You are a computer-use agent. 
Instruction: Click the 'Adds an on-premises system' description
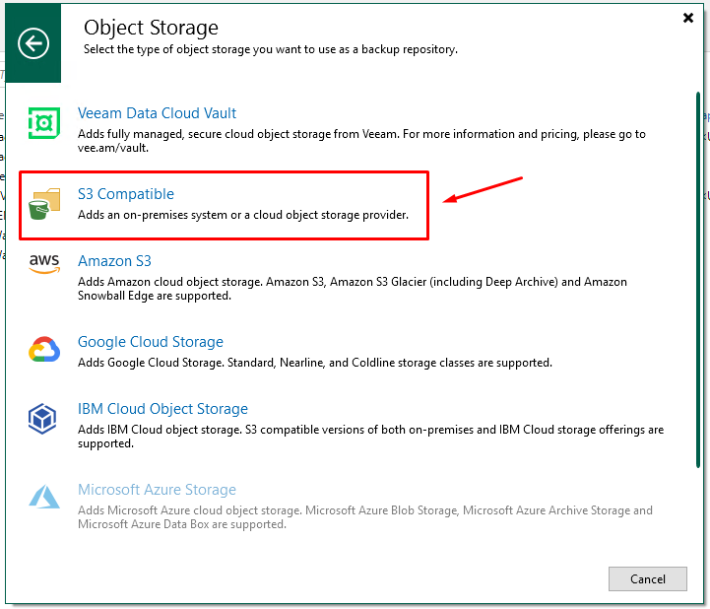click(243, 215)
